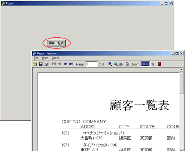Open the File menu in Report Preview
The width and height of the screenshot is (185, 151).
click(36, 58)
